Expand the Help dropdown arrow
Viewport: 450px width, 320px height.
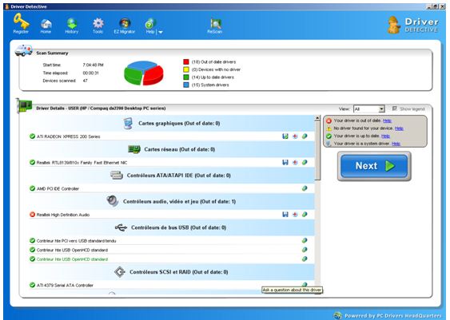coord(161,32)
